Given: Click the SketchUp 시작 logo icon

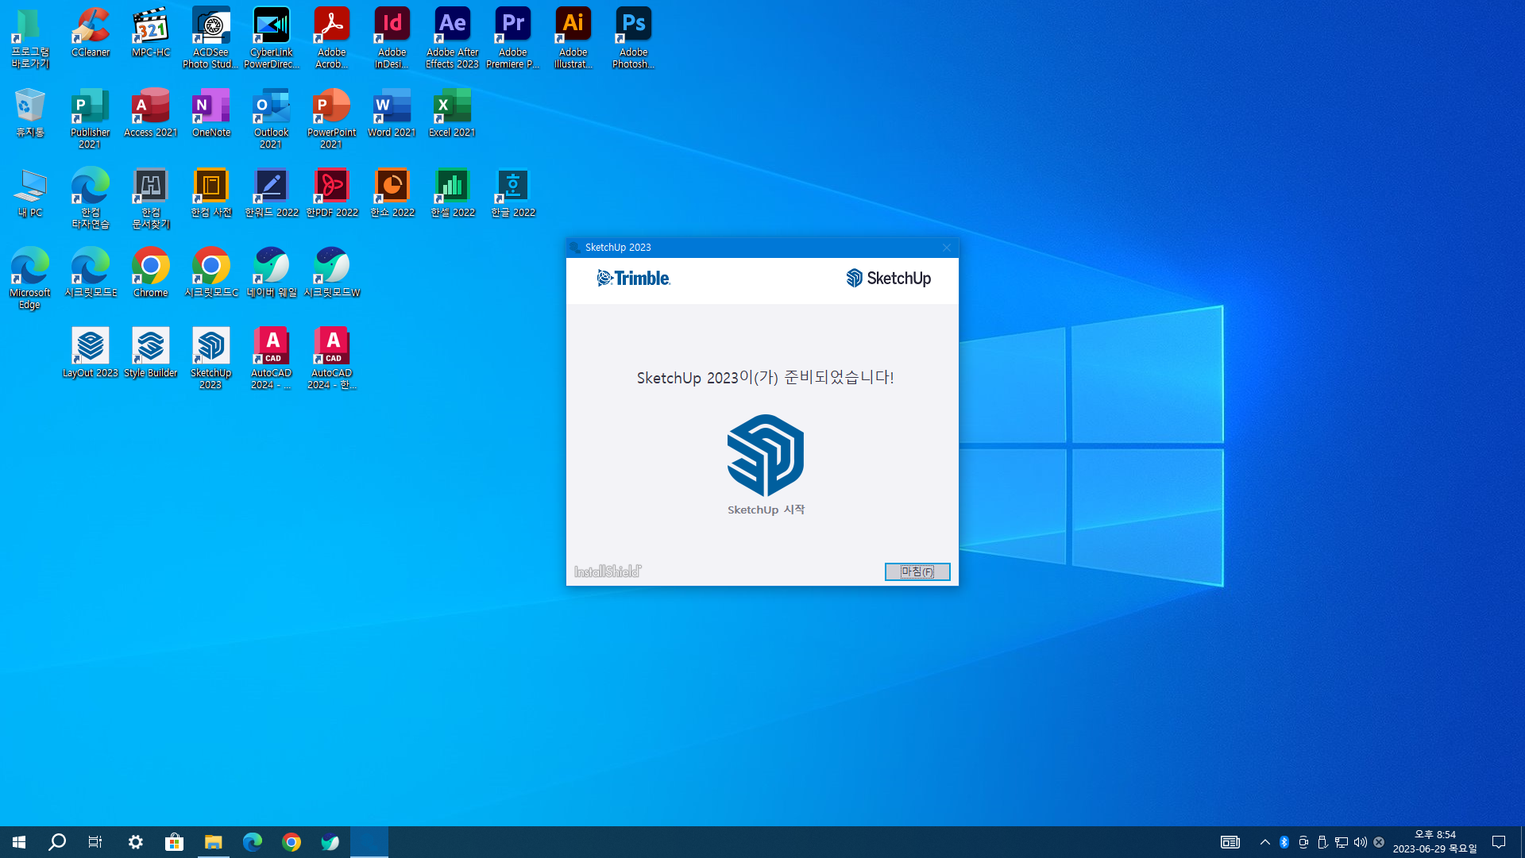Looking at the screenshot, I should [x=765, y=456].
